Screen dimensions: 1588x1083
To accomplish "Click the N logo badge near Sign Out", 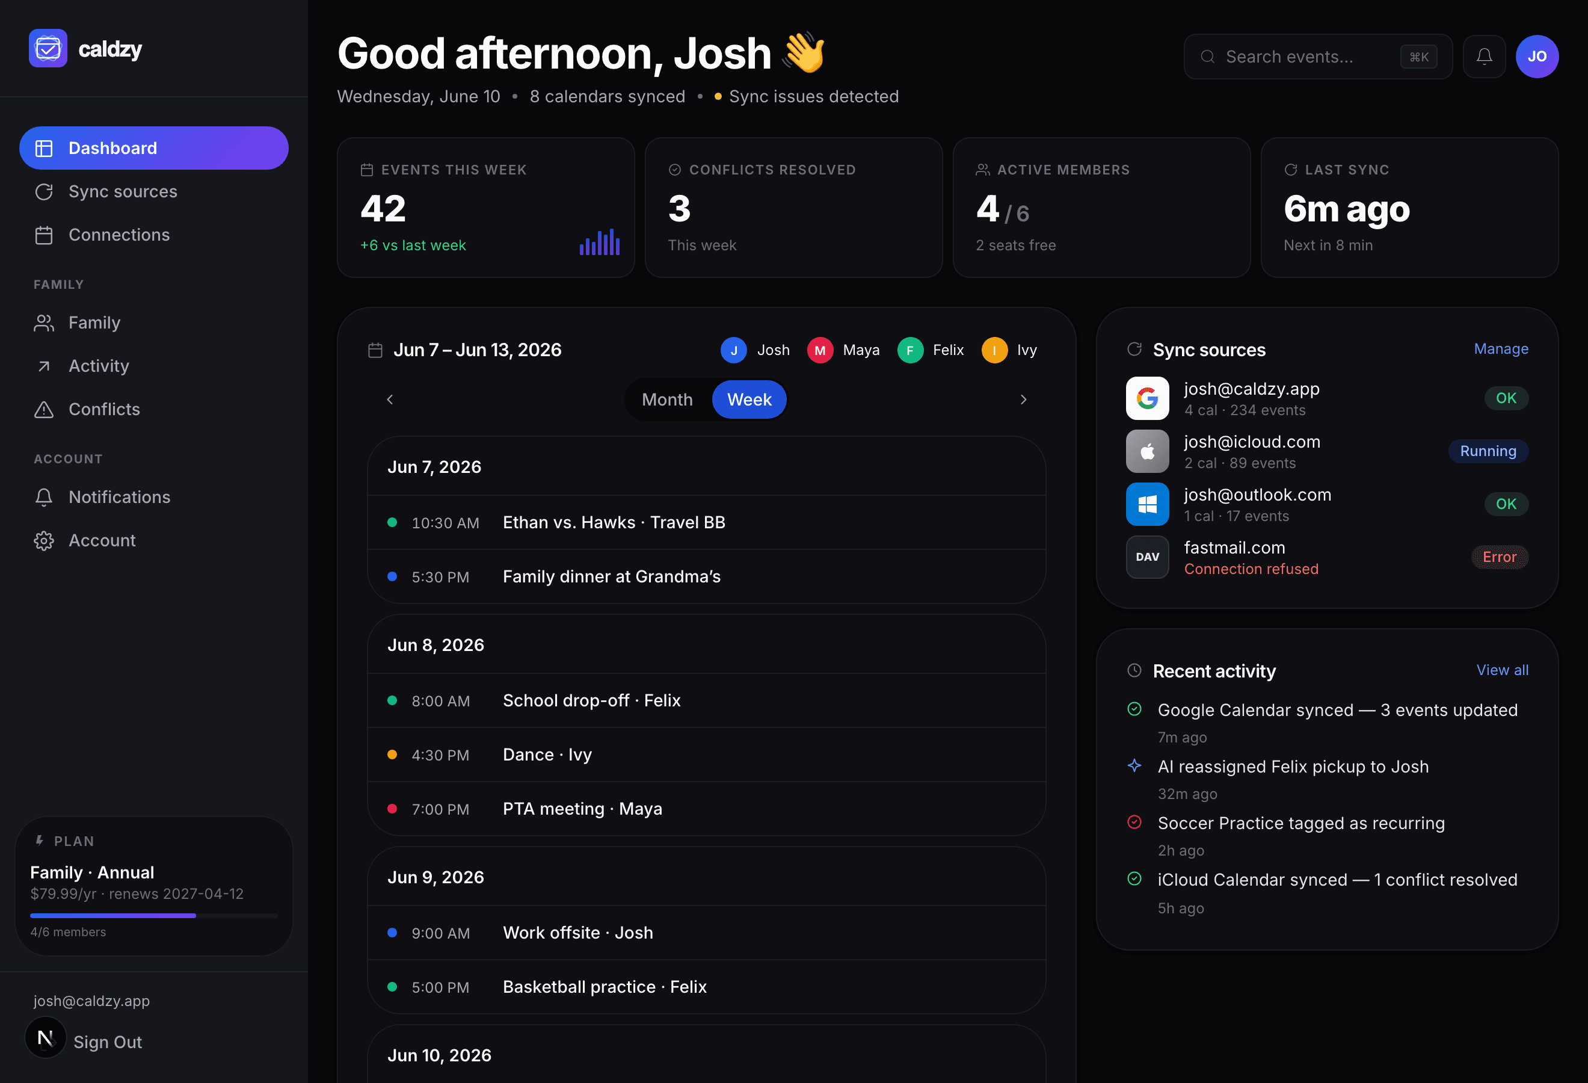I will coord(45,1038).
